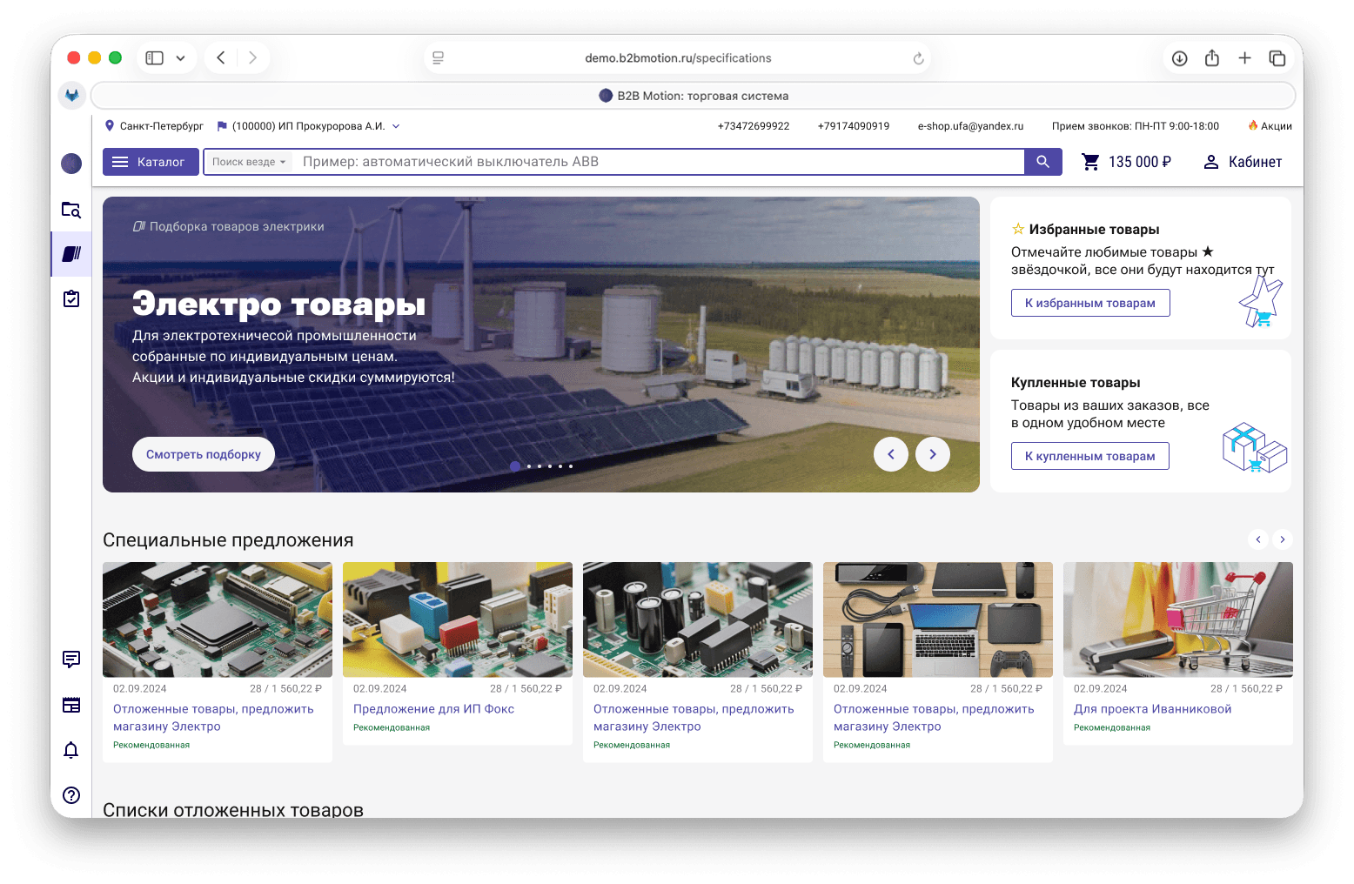Select the specifications icon in left sidebar
This screenshot has height=884, width=1354.
tap(71, 254)
